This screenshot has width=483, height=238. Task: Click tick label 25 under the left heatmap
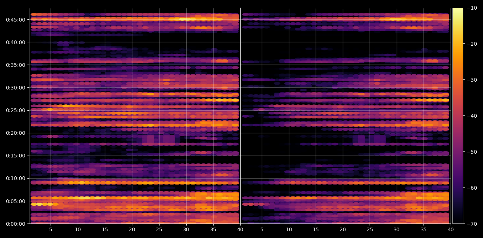tap(159, 230)
